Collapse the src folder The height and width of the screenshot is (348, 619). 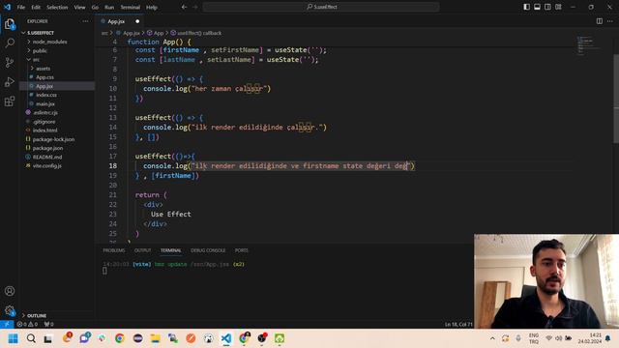(57, 60)
